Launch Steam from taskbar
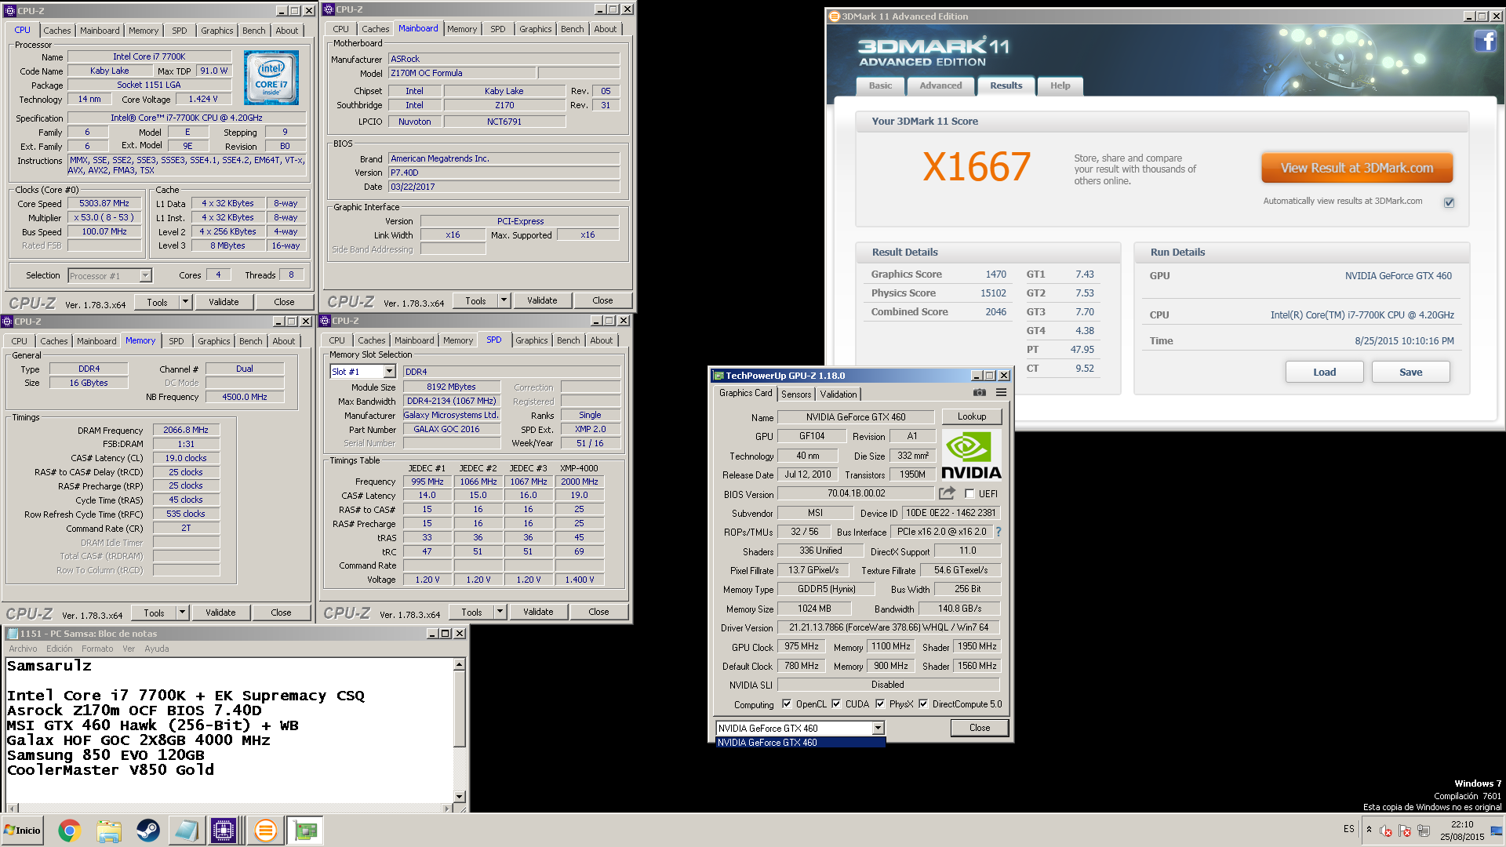1506x847 pixels. click(147, 831)
